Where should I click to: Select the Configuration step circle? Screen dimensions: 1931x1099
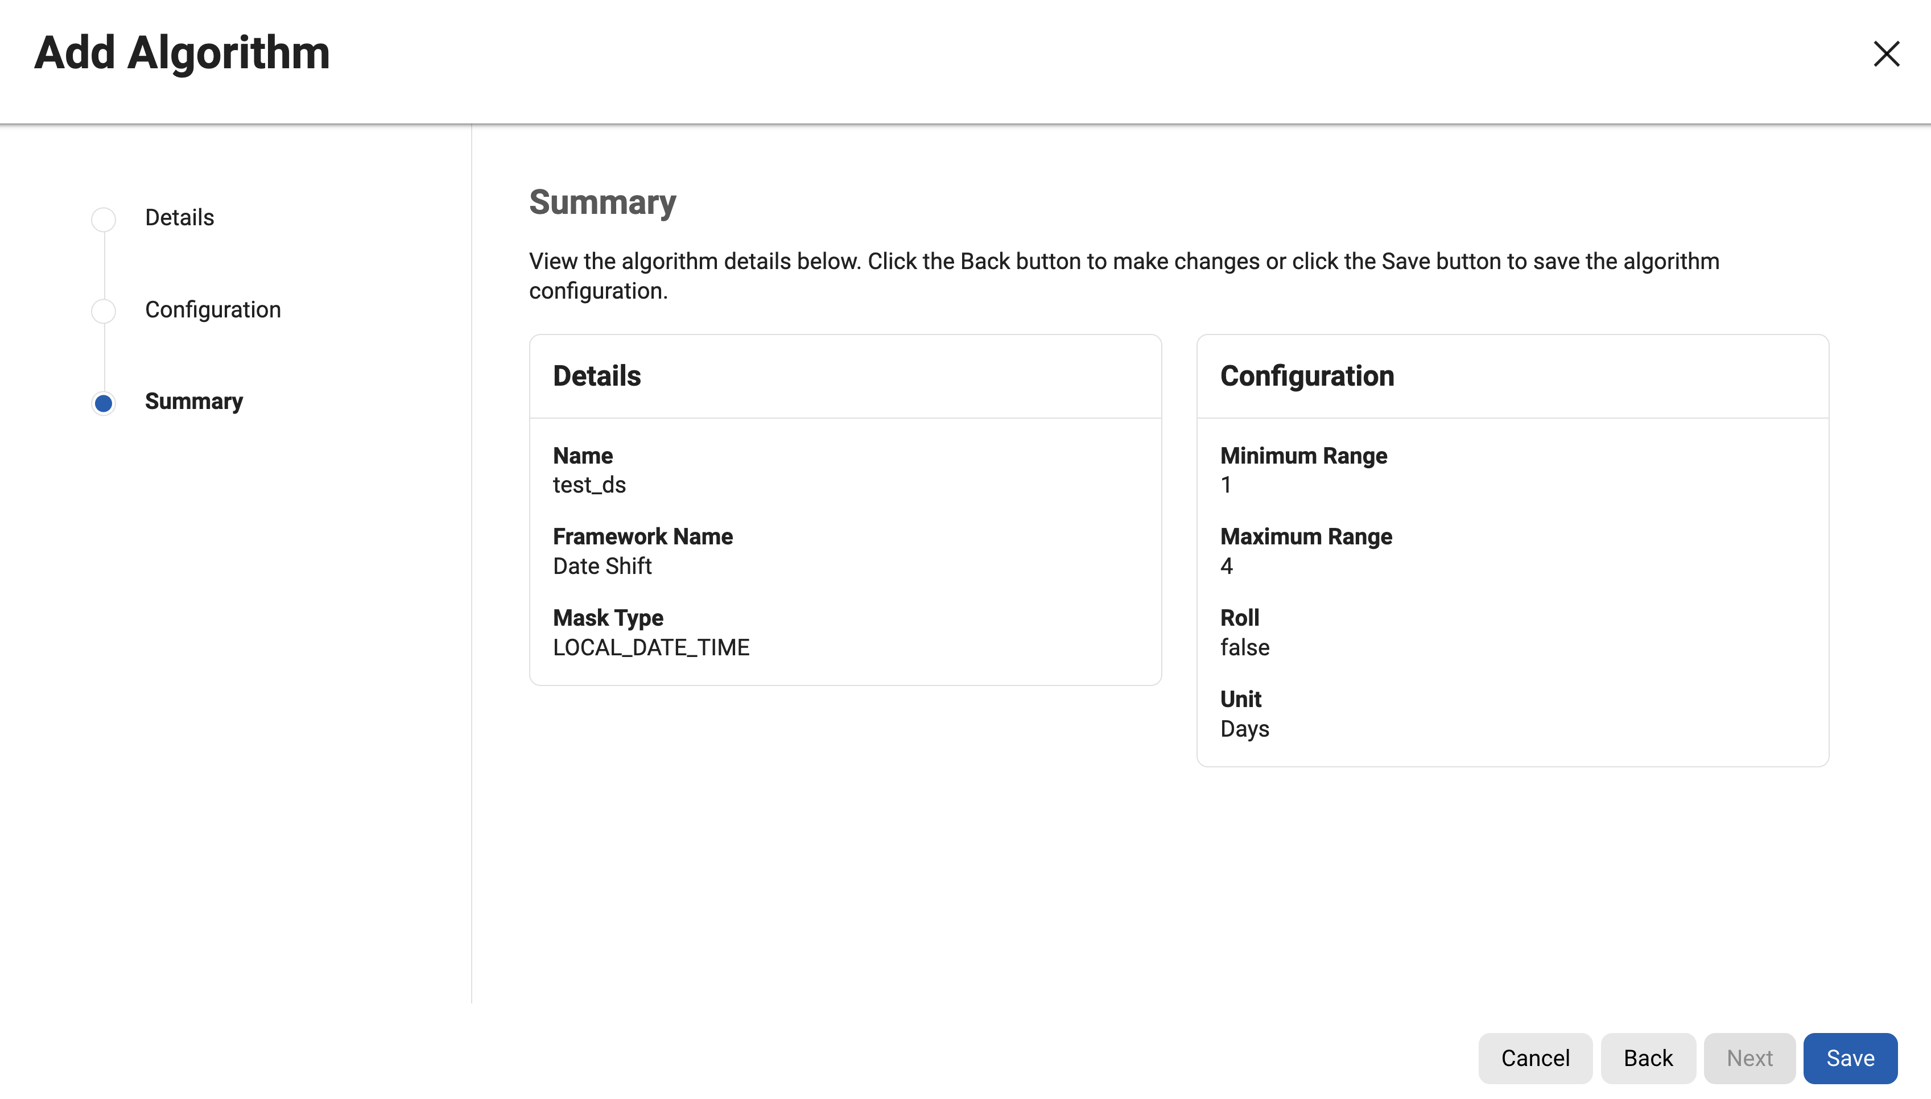tap(104, 311)
